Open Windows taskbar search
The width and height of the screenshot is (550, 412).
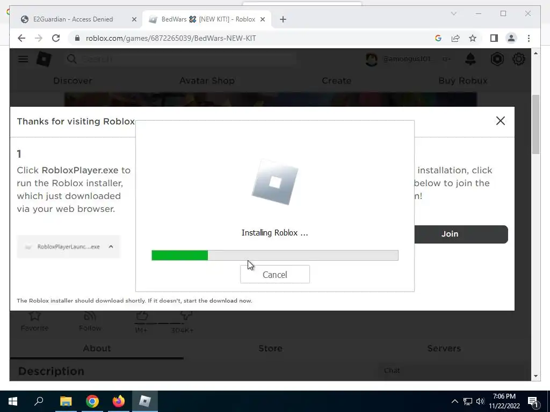point(39,401)
